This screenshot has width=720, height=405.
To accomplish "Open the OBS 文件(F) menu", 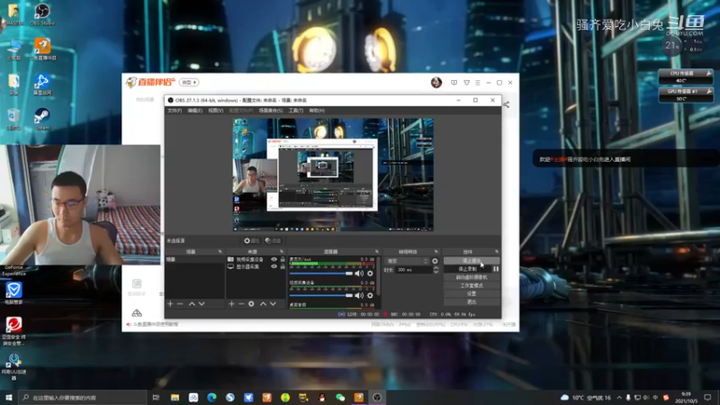I will click(175, 111).
